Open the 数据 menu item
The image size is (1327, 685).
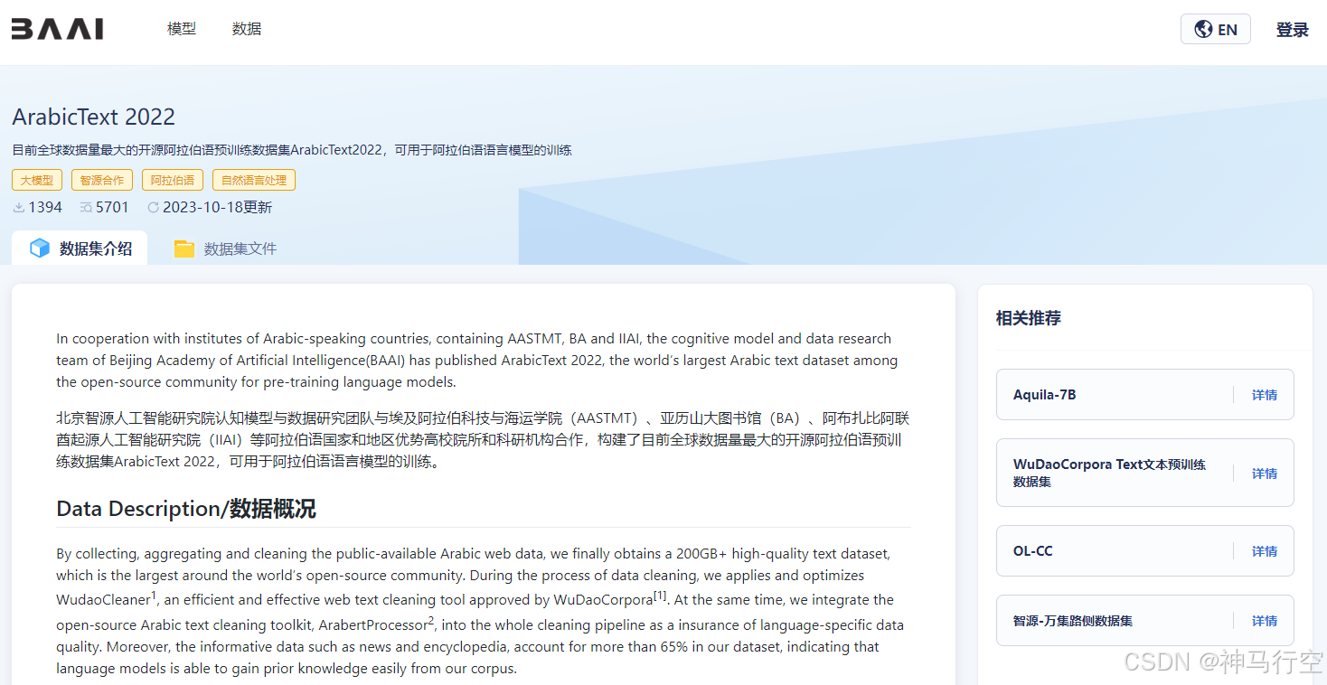(247, 29)
